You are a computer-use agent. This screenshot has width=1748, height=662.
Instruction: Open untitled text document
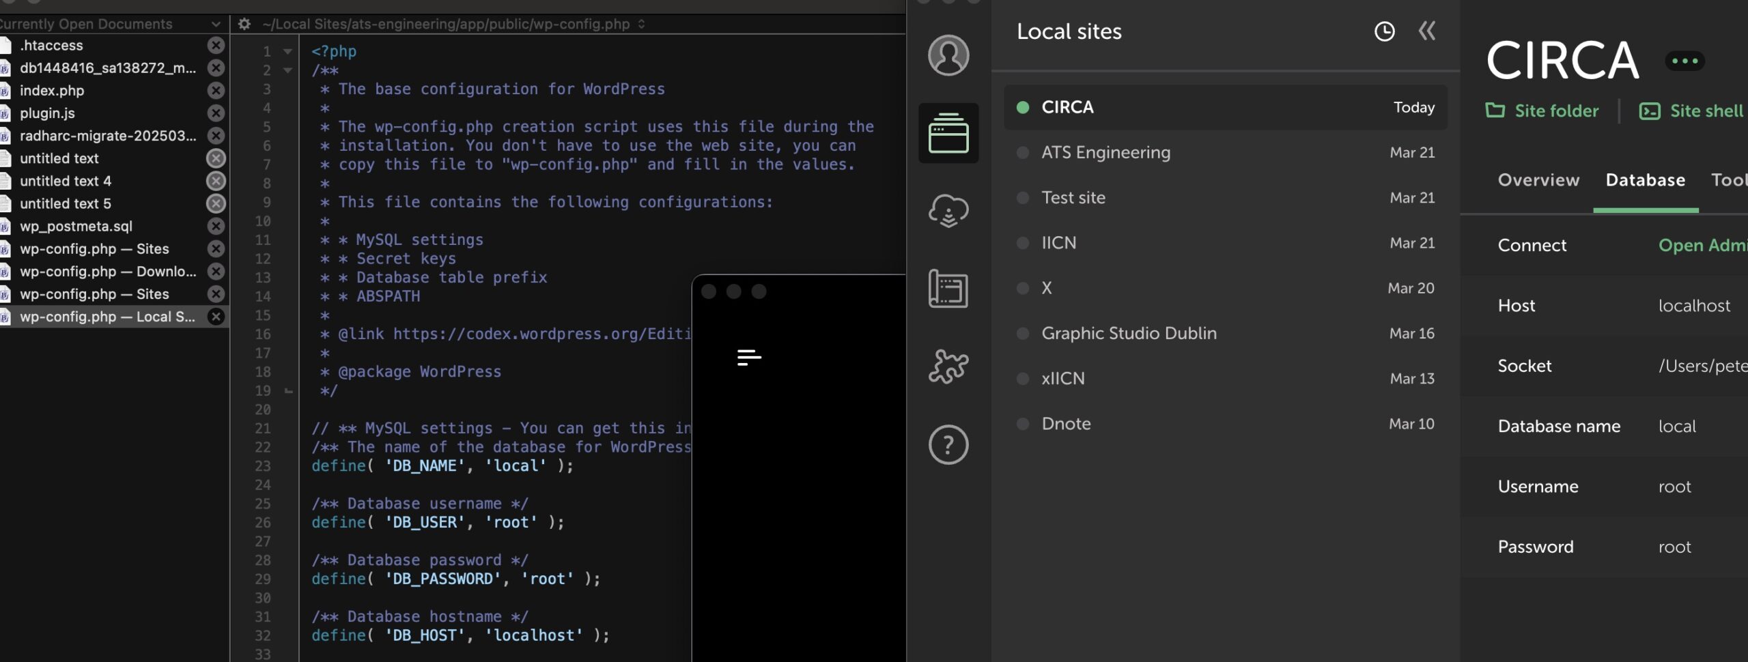coord(59,158)
